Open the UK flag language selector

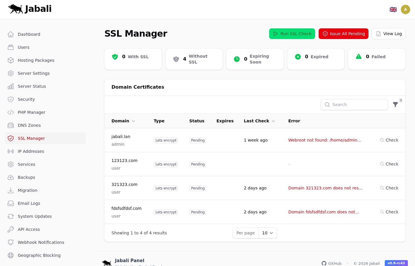393,9
